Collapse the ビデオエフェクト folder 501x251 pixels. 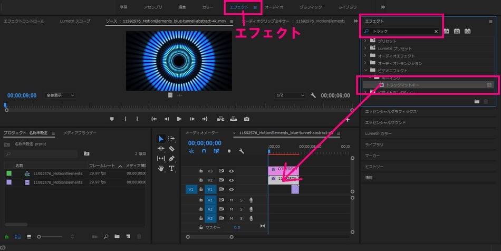365,70
